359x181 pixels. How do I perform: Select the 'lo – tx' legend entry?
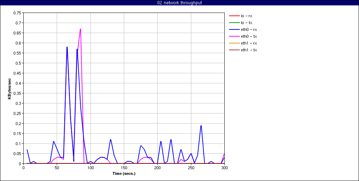tap(243, 23)
